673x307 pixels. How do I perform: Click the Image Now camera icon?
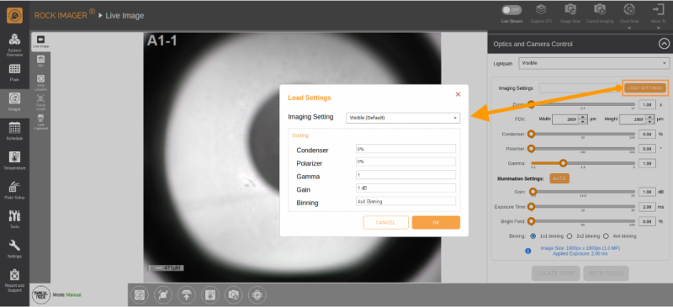(x=570, y=13)
